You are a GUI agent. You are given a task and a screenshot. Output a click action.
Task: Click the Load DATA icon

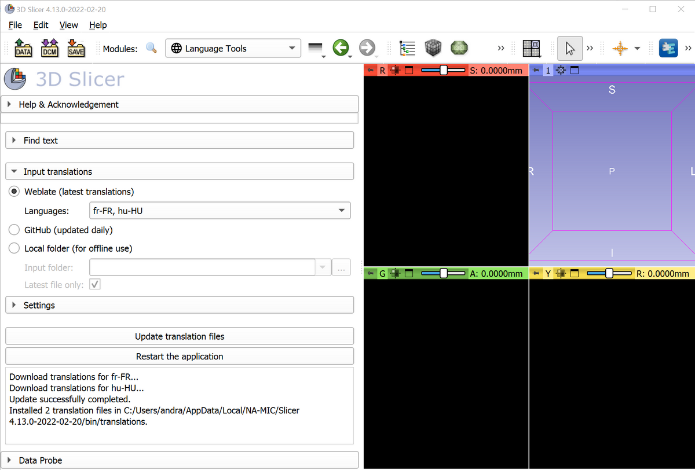[23, 49]
